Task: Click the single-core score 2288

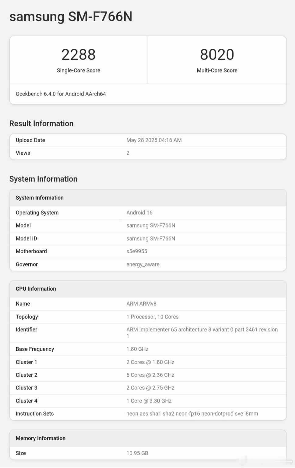Action: 79,55
